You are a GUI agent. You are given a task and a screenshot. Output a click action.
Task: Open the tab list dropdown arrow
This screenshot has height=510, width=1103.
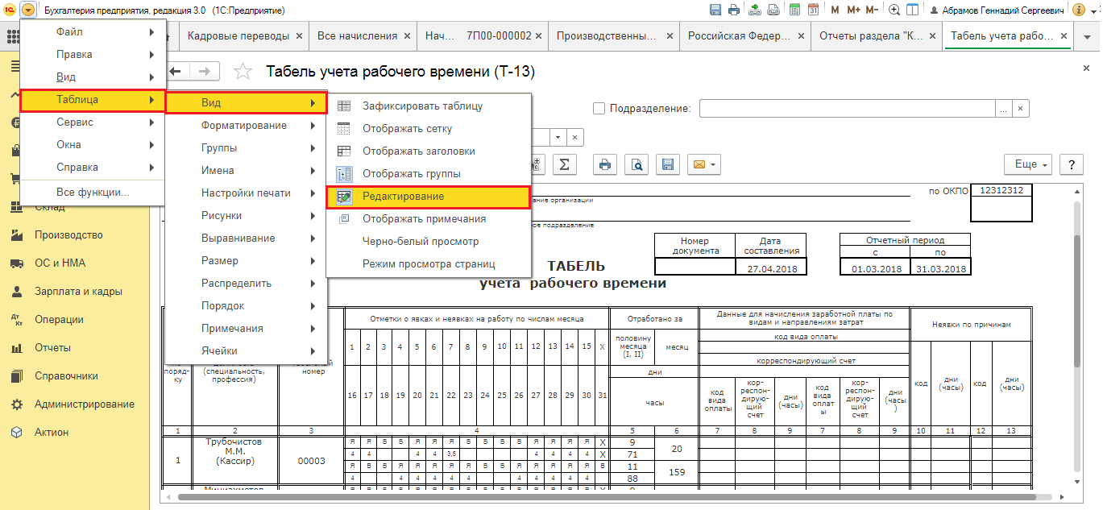click(x=1088, y=36)
